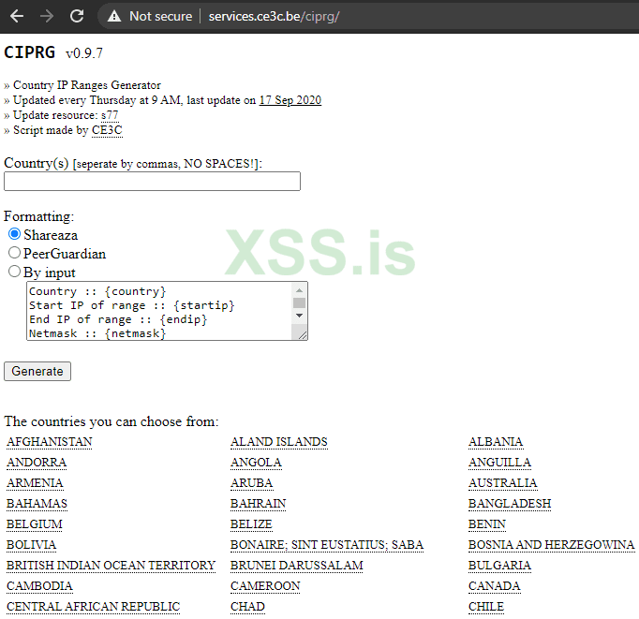Select BULGARIA country
Screen dimensions: 639x619
(499, 566)
